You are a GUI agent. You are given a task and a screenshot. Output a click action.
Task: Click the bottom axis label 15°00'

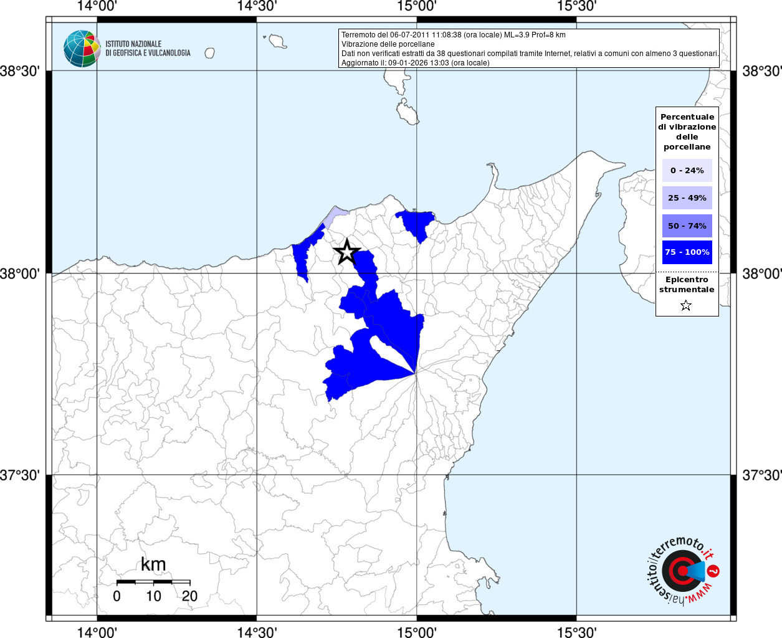[x=417, y=632]
